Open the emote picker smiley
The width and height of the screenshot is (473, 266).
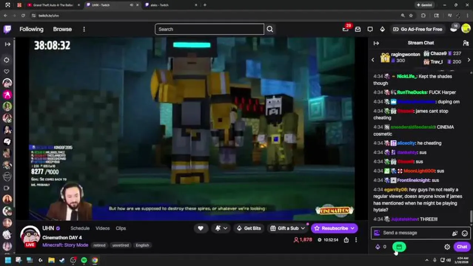464,233
